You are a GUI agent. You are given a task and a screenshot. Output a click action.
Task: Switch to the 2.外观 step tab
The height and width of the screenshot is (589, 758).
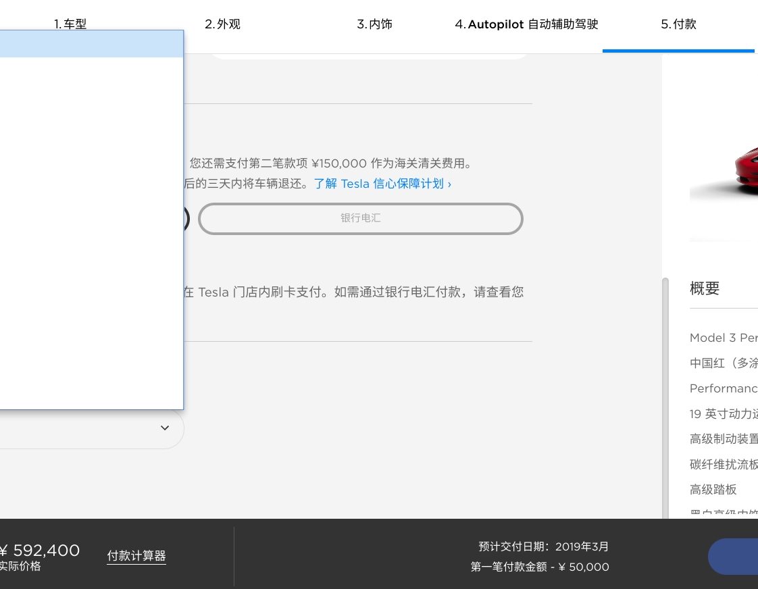pyautogui.click(x=222, y=24)
